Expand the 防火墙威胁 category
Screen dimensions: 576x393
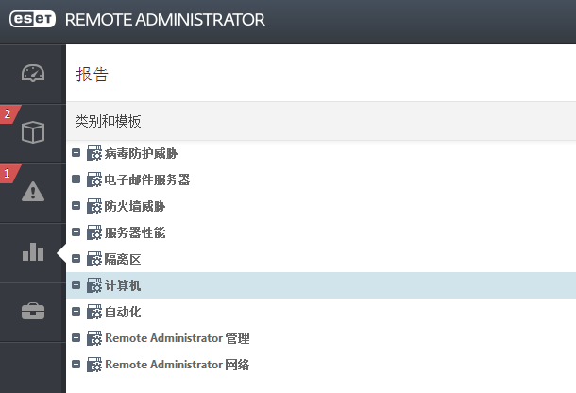click(76, 206)
